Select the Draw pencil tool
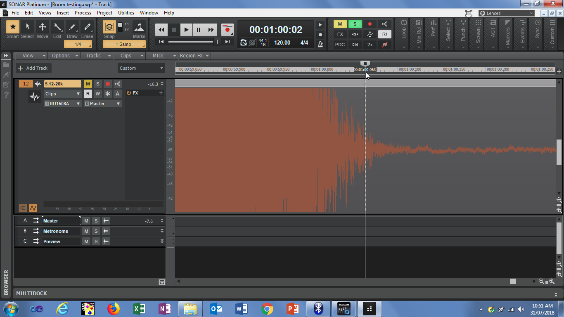Screen dimensions: 564x317 pos(72,27)
